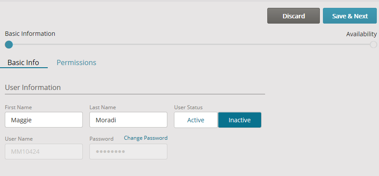
Task: Jump to the Availability step circle
Action: point(373,45)
